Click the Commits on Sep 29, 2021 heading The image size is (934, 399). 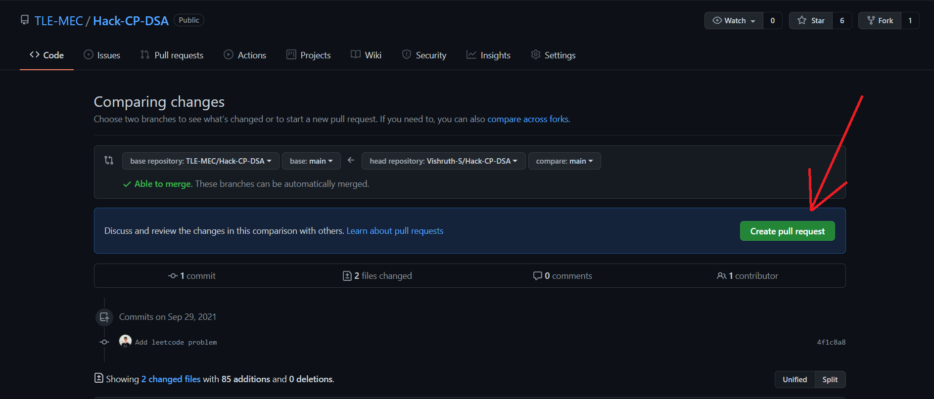click(x=168, y=317)
